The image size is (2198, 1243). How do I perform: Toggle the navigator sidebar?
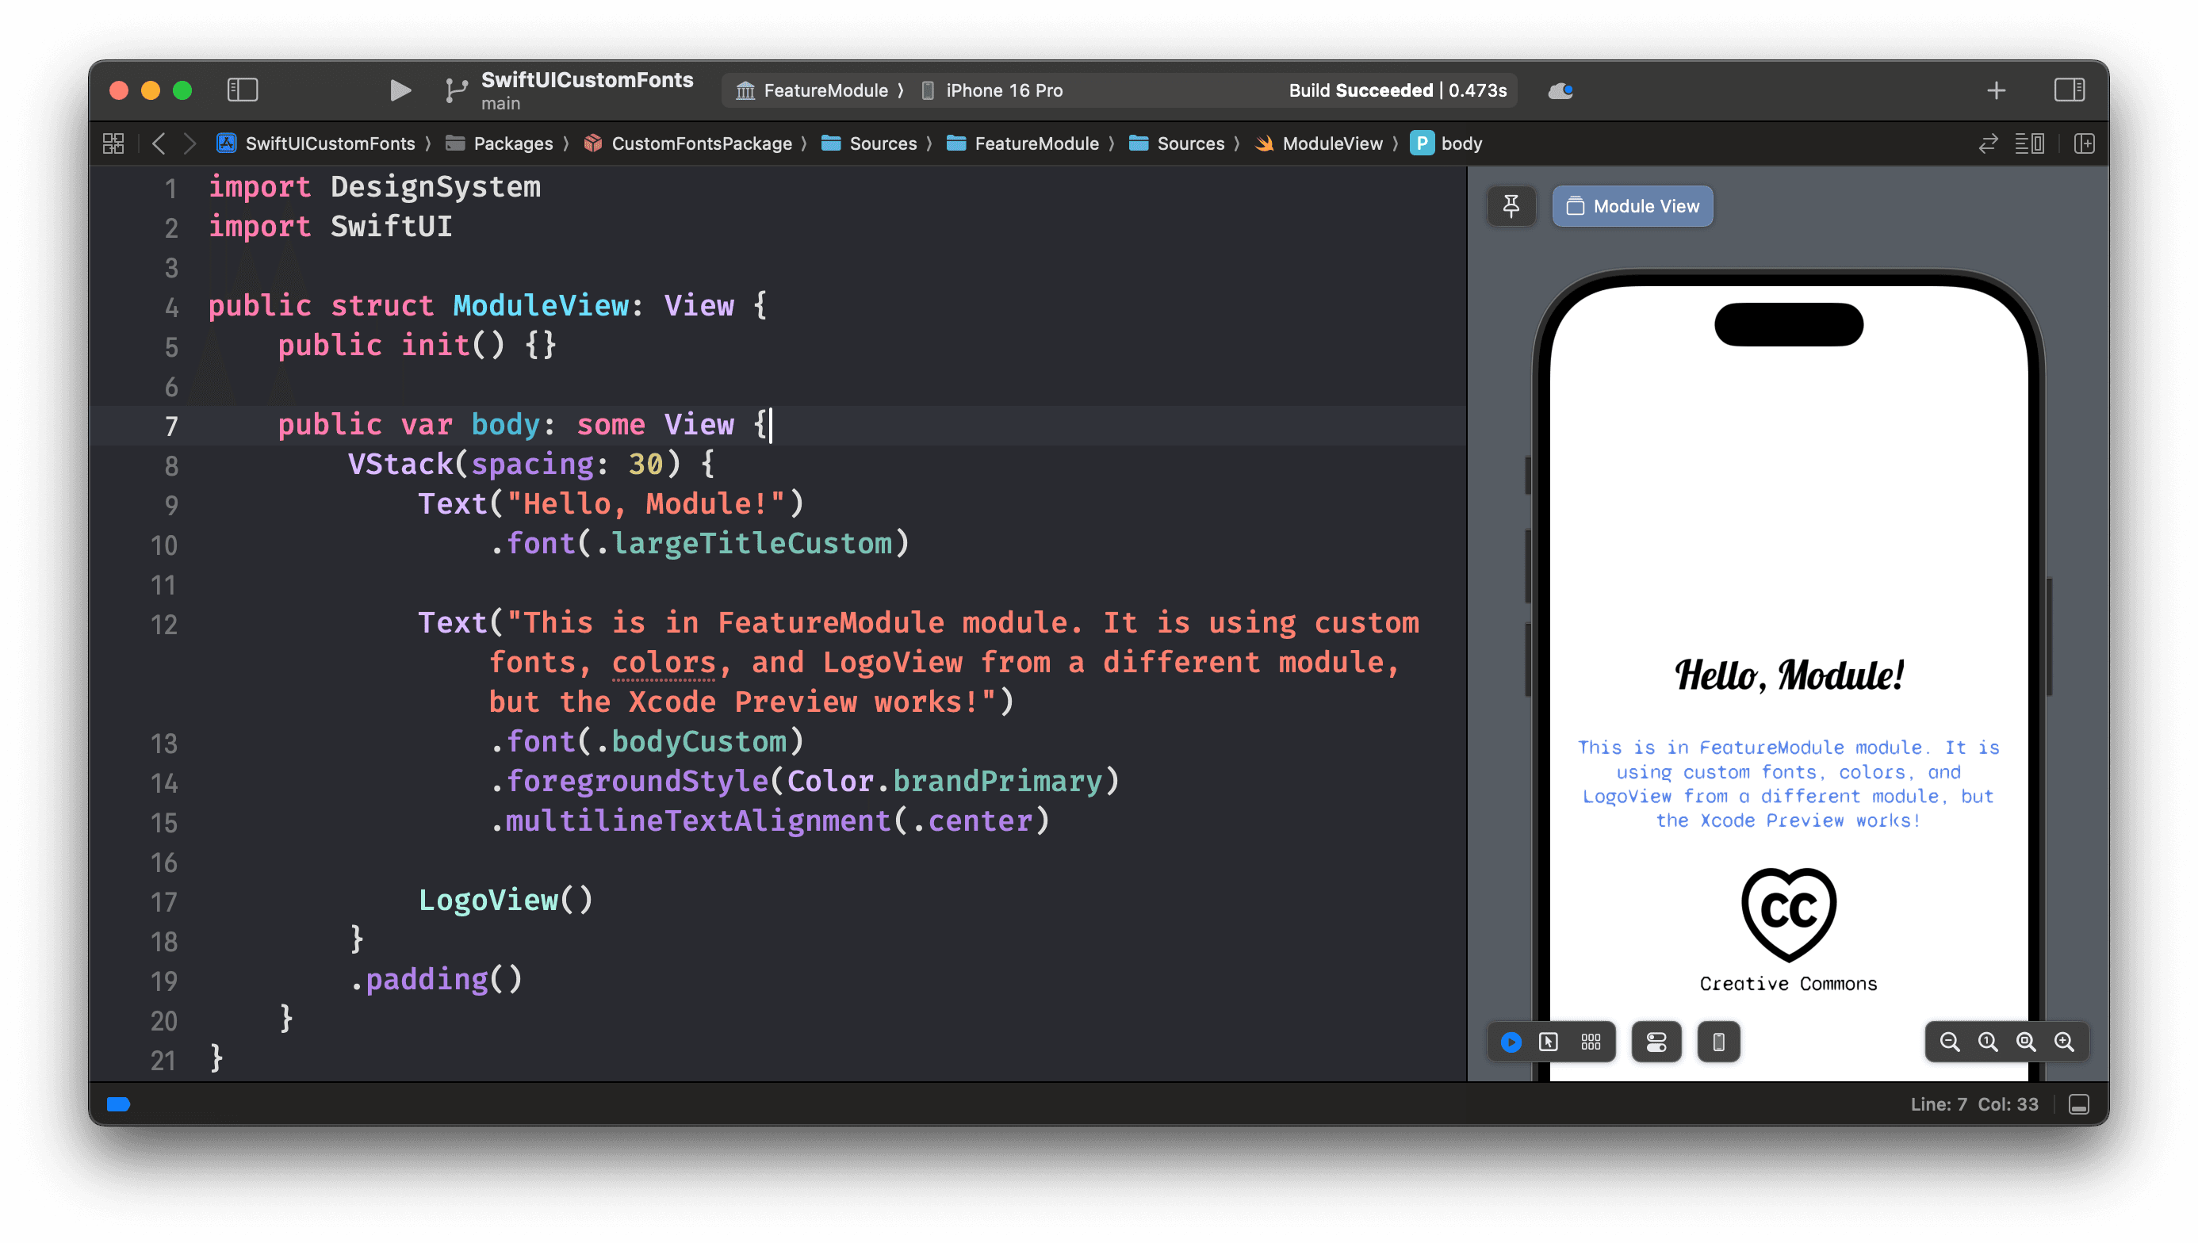pos(243,90)
